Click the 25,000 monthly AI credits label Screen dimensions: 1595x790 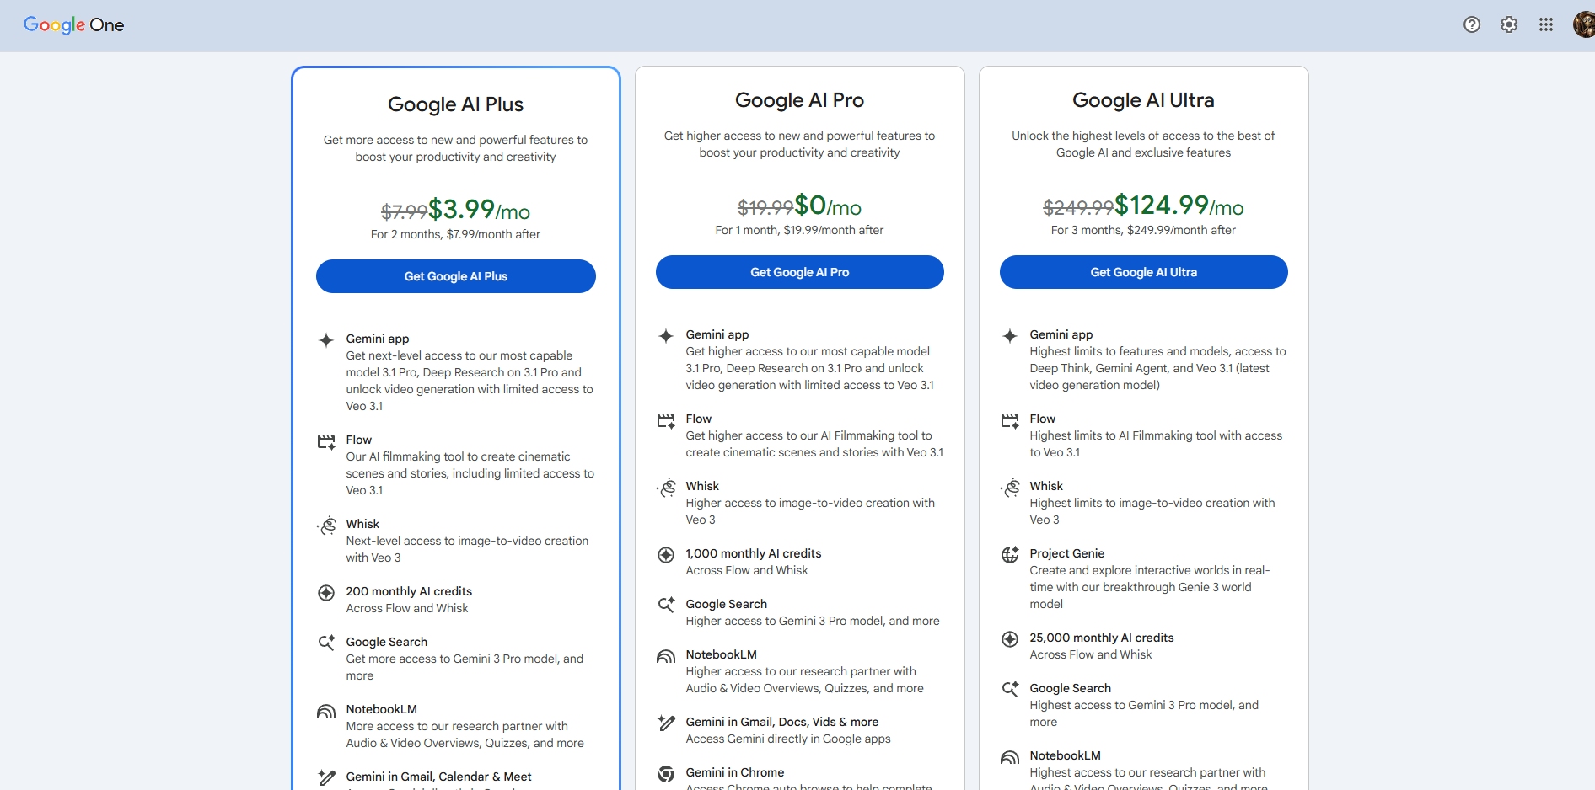1101,638
